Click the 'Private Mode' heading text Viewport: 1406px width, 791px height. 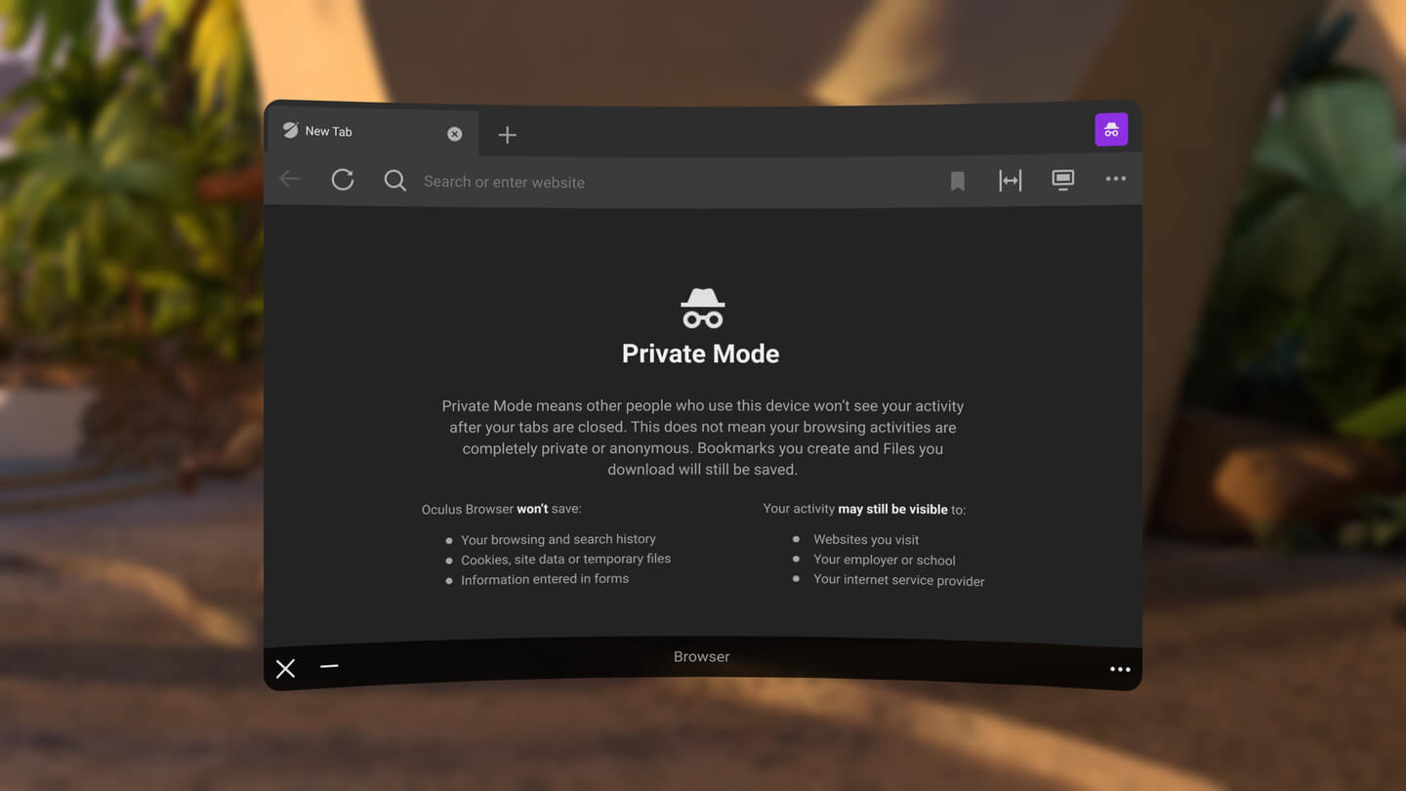(700, 354)
